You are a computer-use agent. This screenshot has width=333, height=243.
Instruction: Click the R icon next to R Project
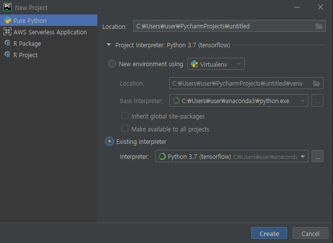(7, 54)
